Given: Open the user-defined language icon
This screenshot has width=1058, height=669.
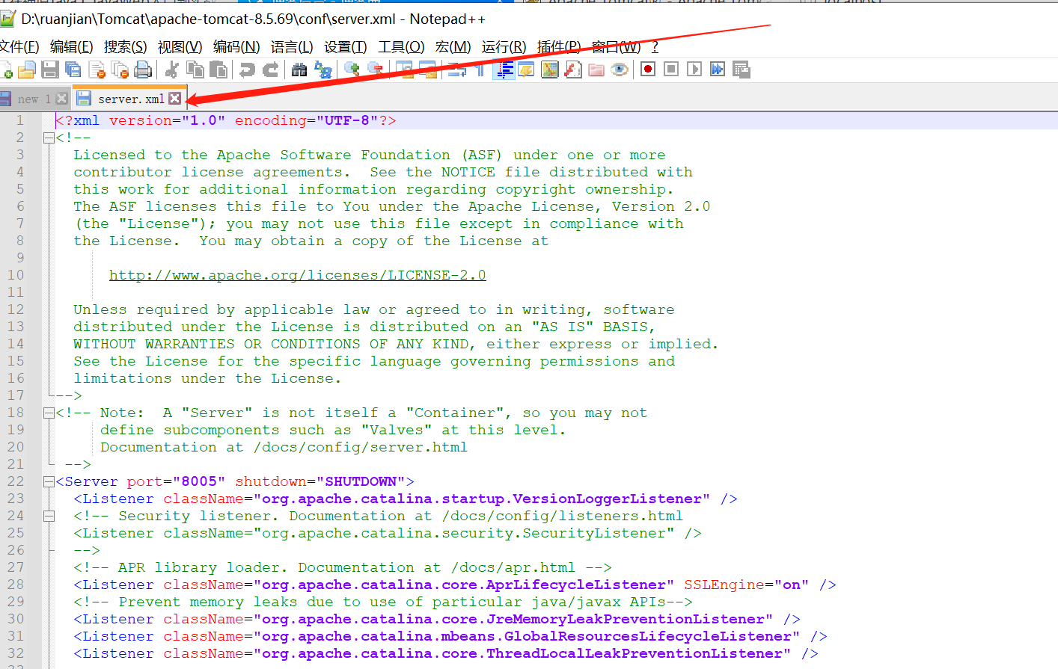Looking at the screenshot, I should pyautogui.click(x=527, y=70).
